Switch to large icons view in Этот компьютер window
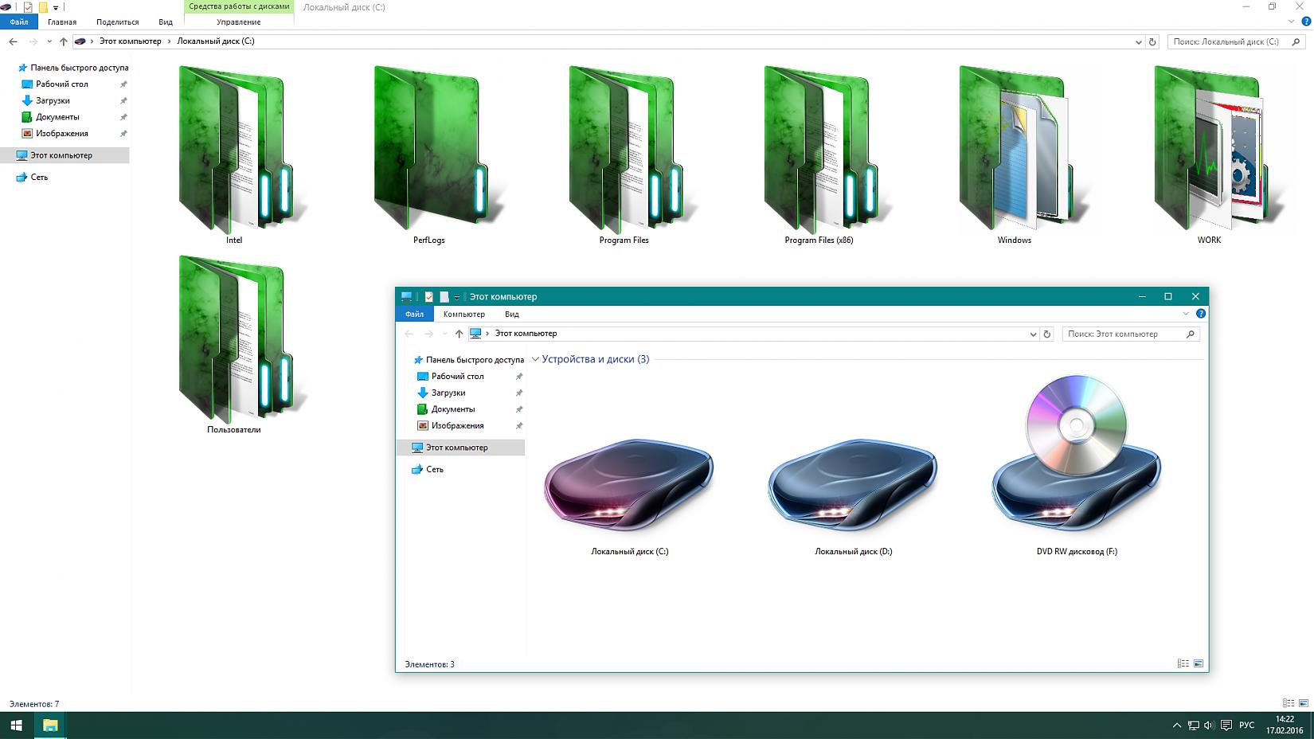This screenshot has width=1314, height=739. coord(1199,663)
